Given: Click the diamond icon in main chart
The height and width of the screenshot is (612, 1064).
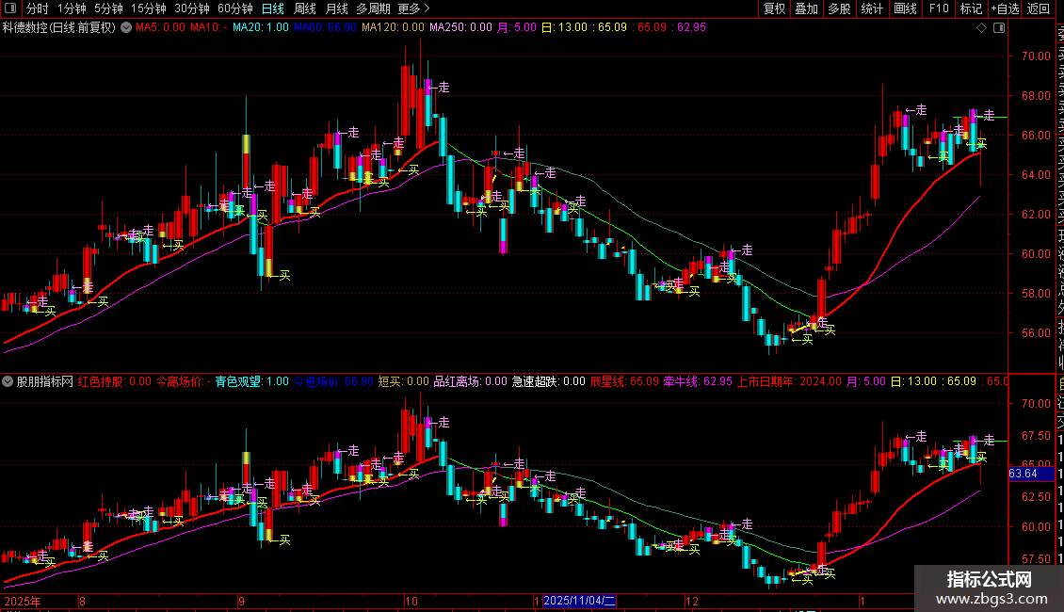Looking at the screenshot, I should pos(981,28).
